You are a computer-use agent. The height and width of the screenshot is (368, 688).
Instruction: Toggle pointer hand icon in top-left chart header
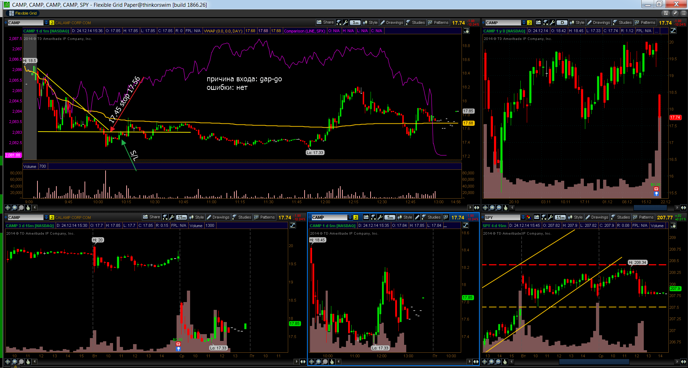click(467, 31)
